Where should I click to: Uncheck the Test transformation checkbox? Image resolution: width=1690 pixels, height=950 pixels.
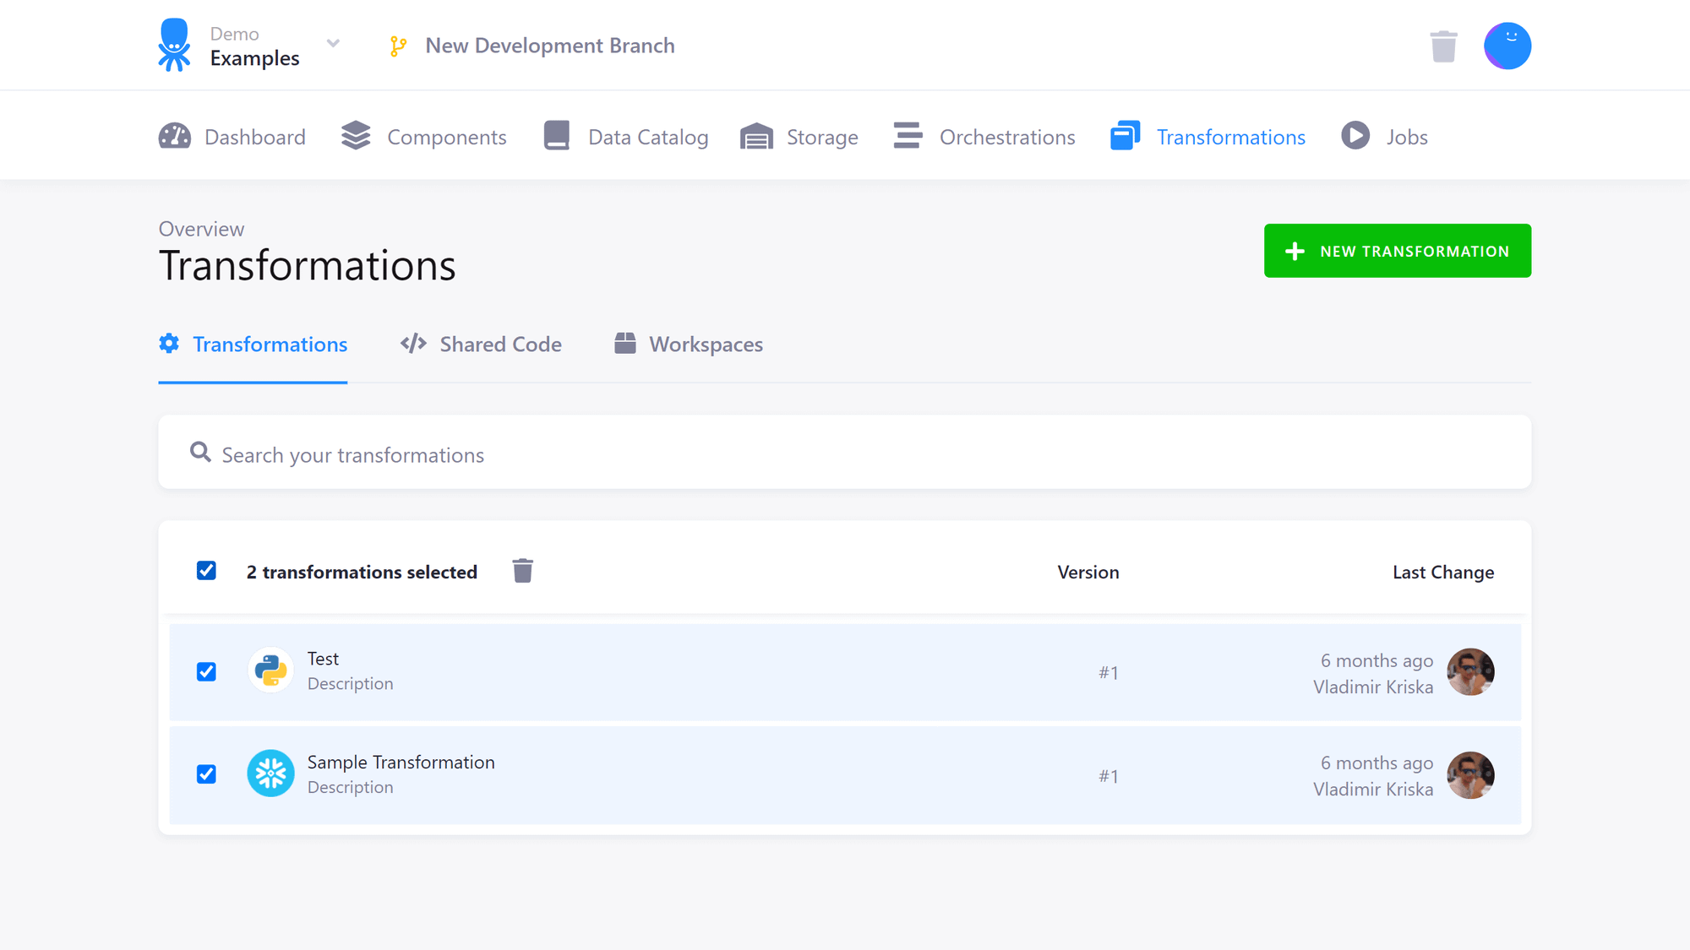[206, 671]
